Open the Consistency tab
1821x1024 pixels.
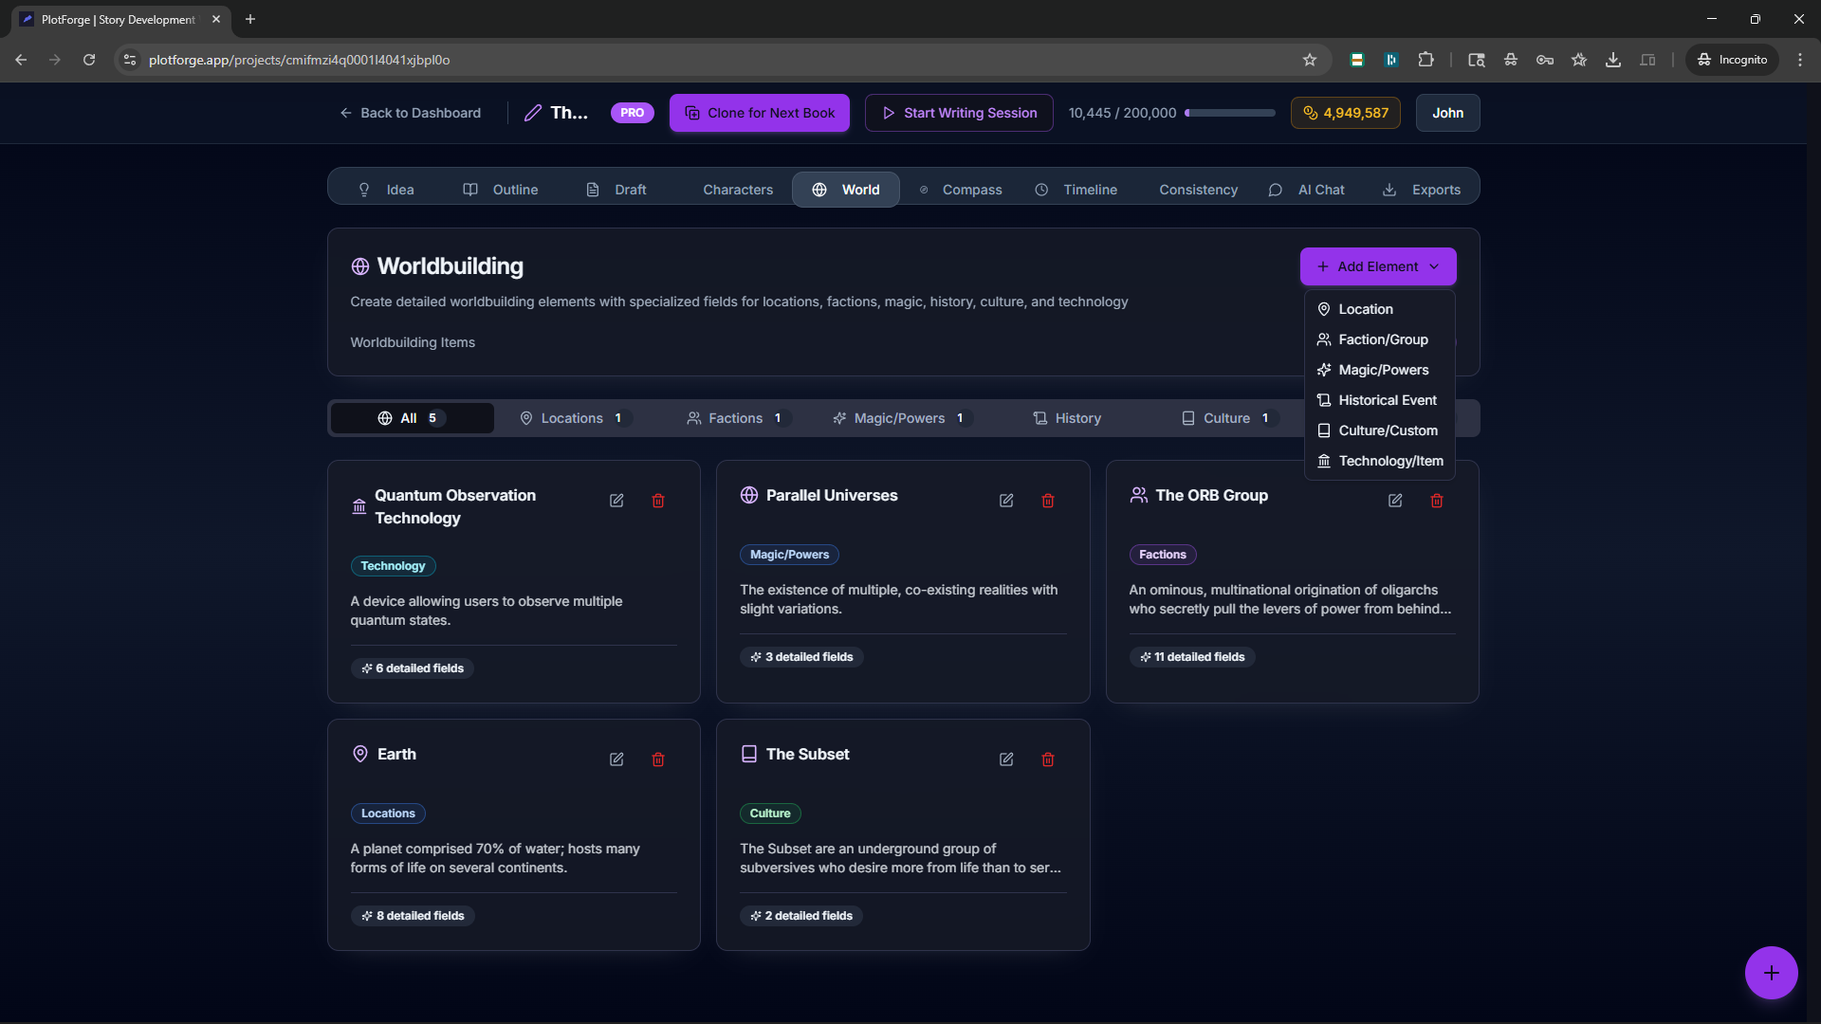1198,190
